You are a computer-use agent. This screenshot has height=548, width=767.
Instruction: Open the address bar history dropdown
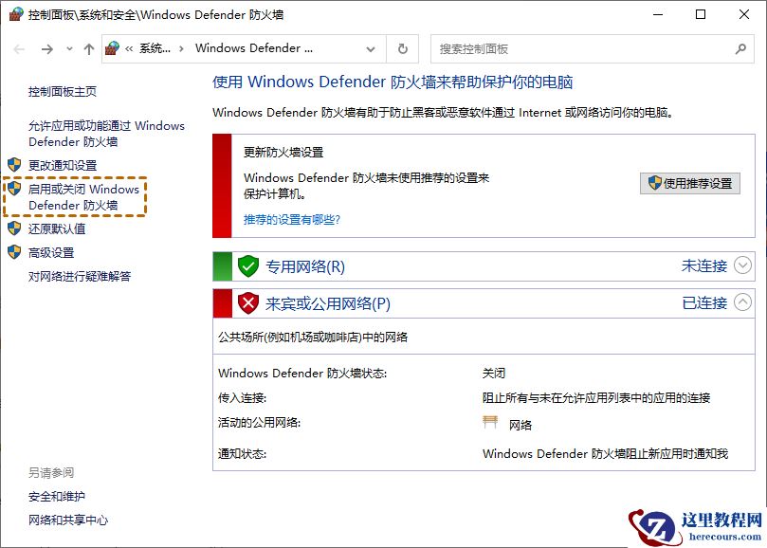[372, 48]
